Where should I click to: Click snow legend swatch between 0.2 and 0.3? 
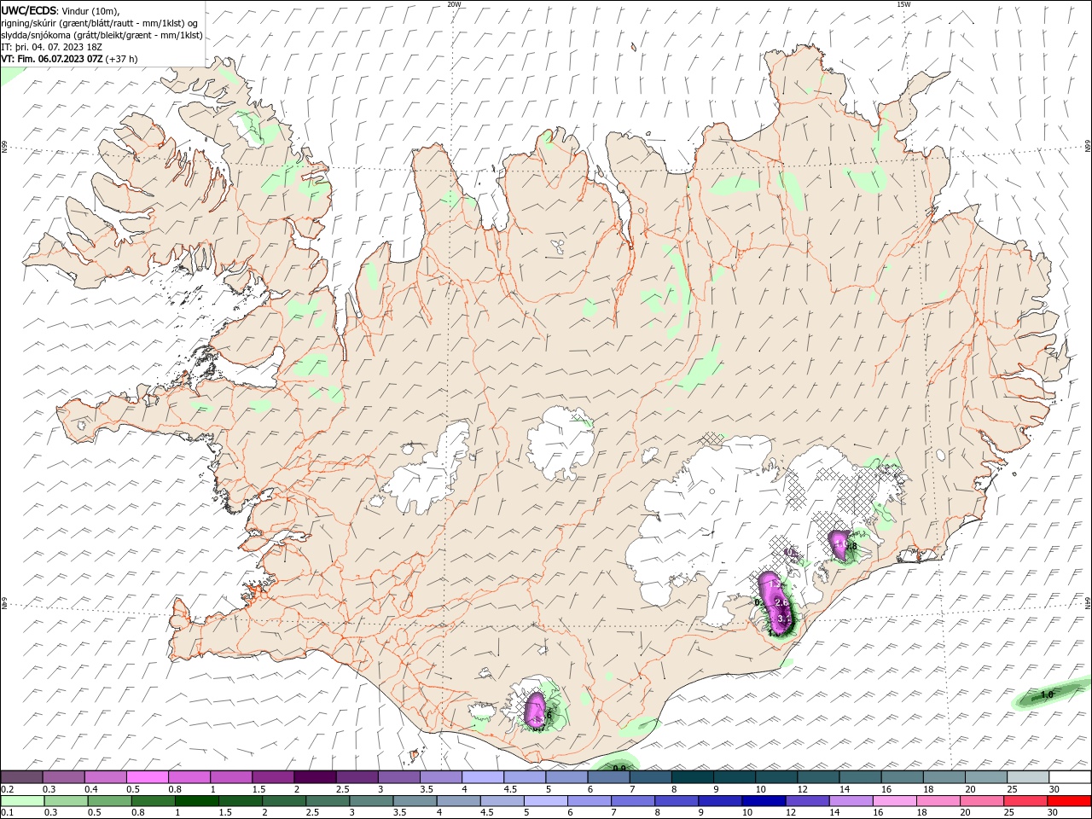pyautogui.click(x=22, y=776)
